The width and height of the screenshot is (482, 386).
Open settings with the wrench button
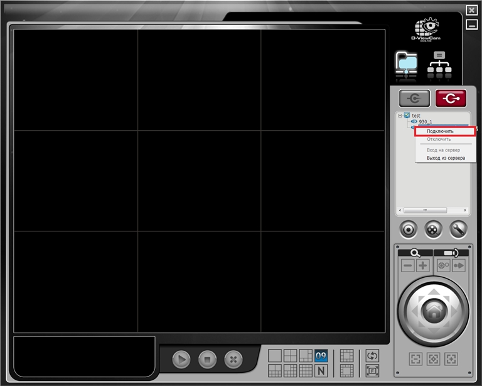click(456, 229)
